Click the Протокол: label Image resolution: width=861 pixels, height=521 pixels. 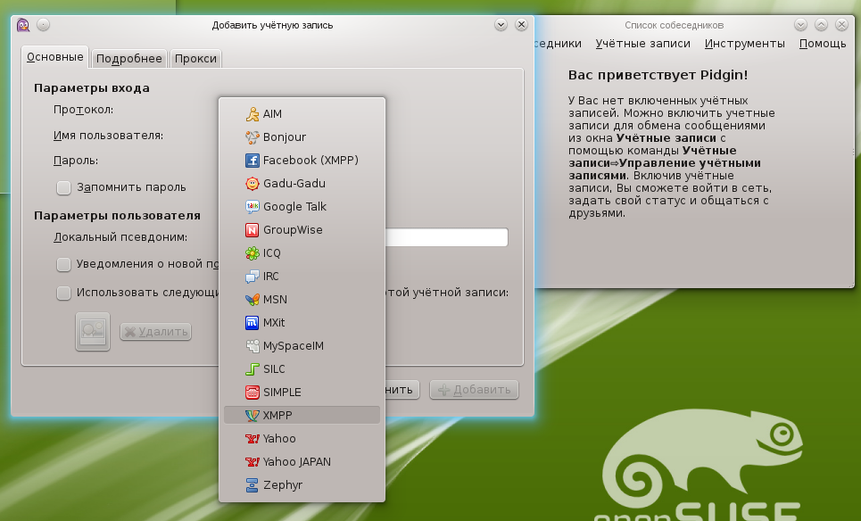(84, 110)
